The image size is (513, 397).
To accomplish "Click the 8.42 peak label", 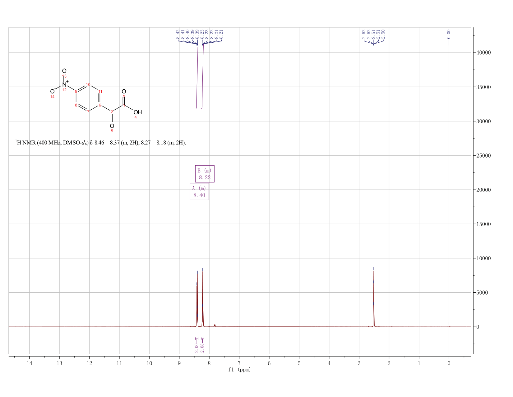I will pyautogui.click(x=178, y=34).
